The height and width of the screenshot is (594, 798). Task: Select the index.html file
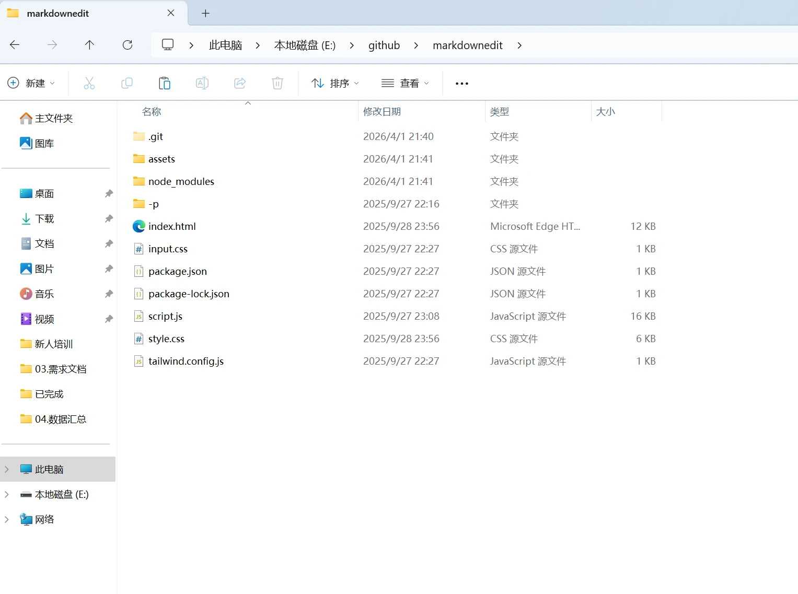coord(172,226)
